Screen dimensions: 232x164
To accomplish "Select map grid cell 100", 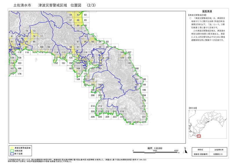I will [x=41, y=47].
